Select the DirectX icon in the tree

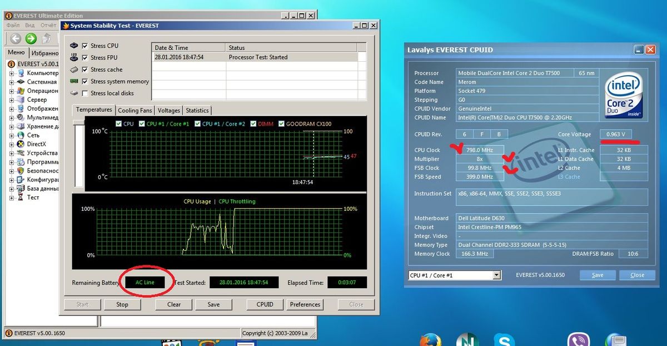(x=21, y=144)
